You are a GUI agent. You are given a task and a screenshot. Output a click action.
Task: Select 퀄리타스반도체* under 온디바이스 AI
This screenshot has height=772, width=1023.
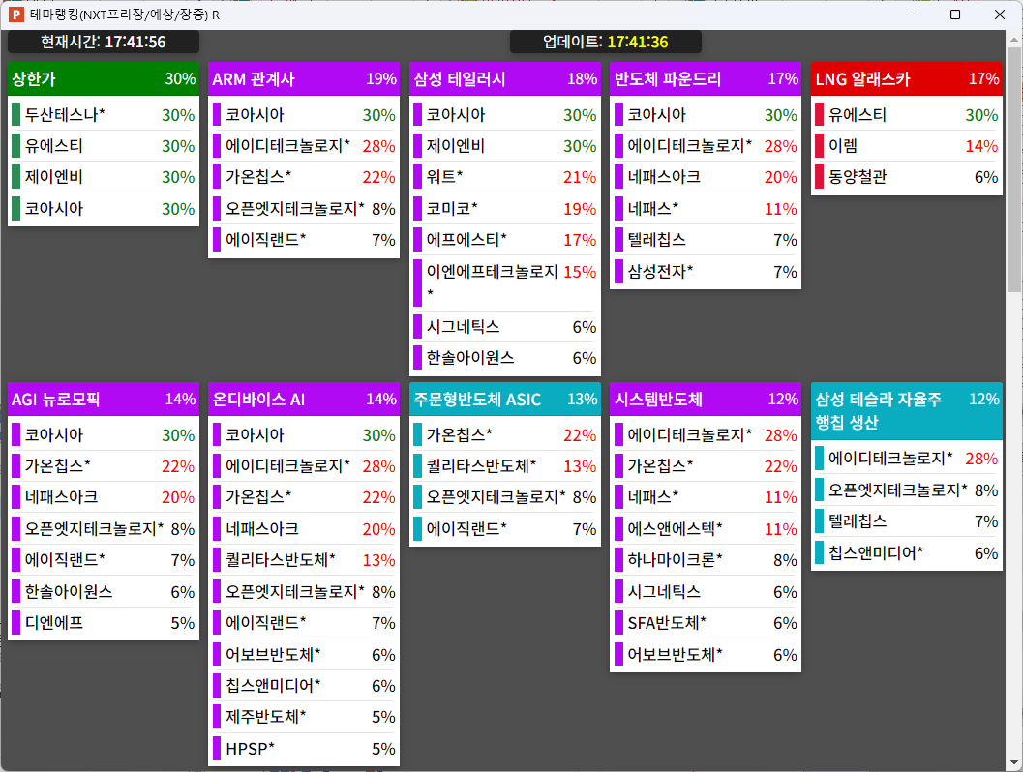tap(304, 560)
